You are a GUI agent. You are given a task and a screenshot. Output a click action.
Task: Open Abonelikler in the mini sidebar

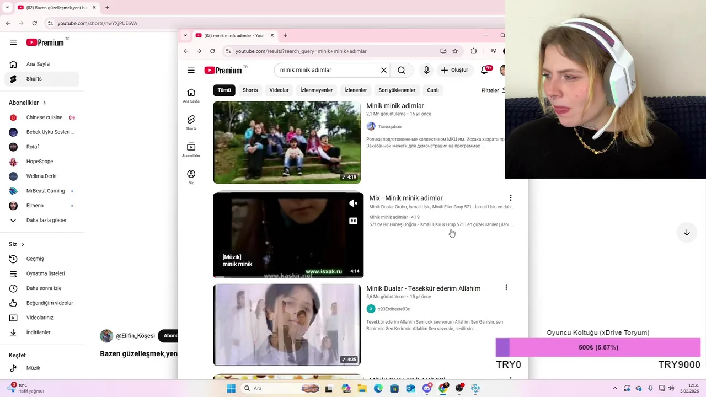coord(191,149)
